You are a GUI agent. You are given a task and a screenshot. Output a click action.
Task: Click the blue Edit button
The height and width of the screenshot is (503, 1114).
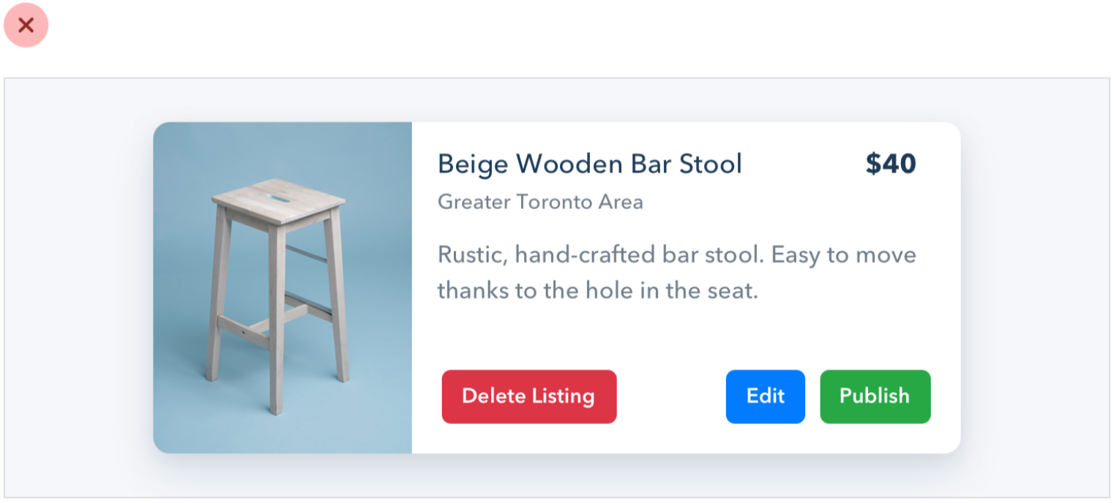765,396
